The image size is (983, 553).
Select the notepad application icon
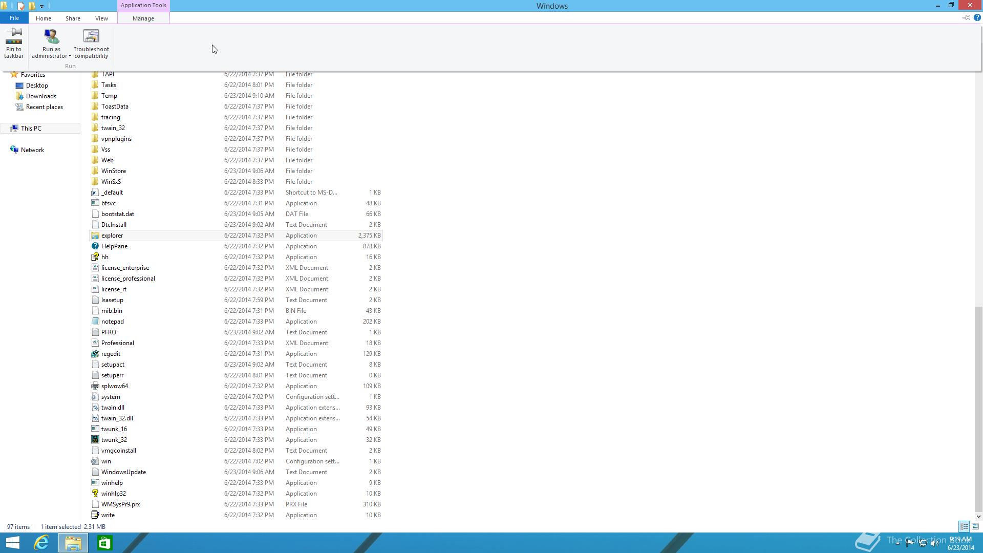pos(95,322)
